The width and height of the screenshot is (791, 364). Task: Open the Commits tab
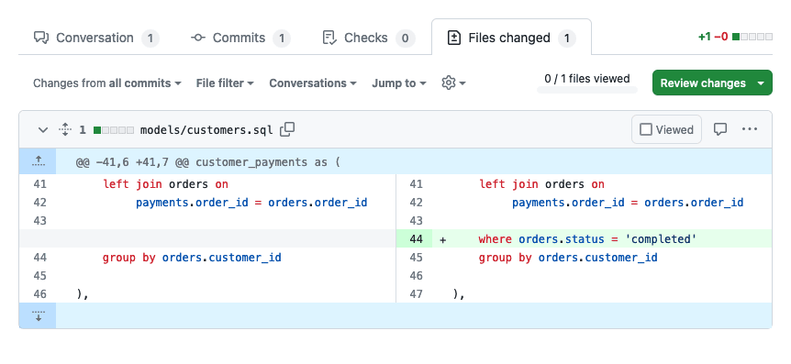pyautogui.click(x=240, y=38)
